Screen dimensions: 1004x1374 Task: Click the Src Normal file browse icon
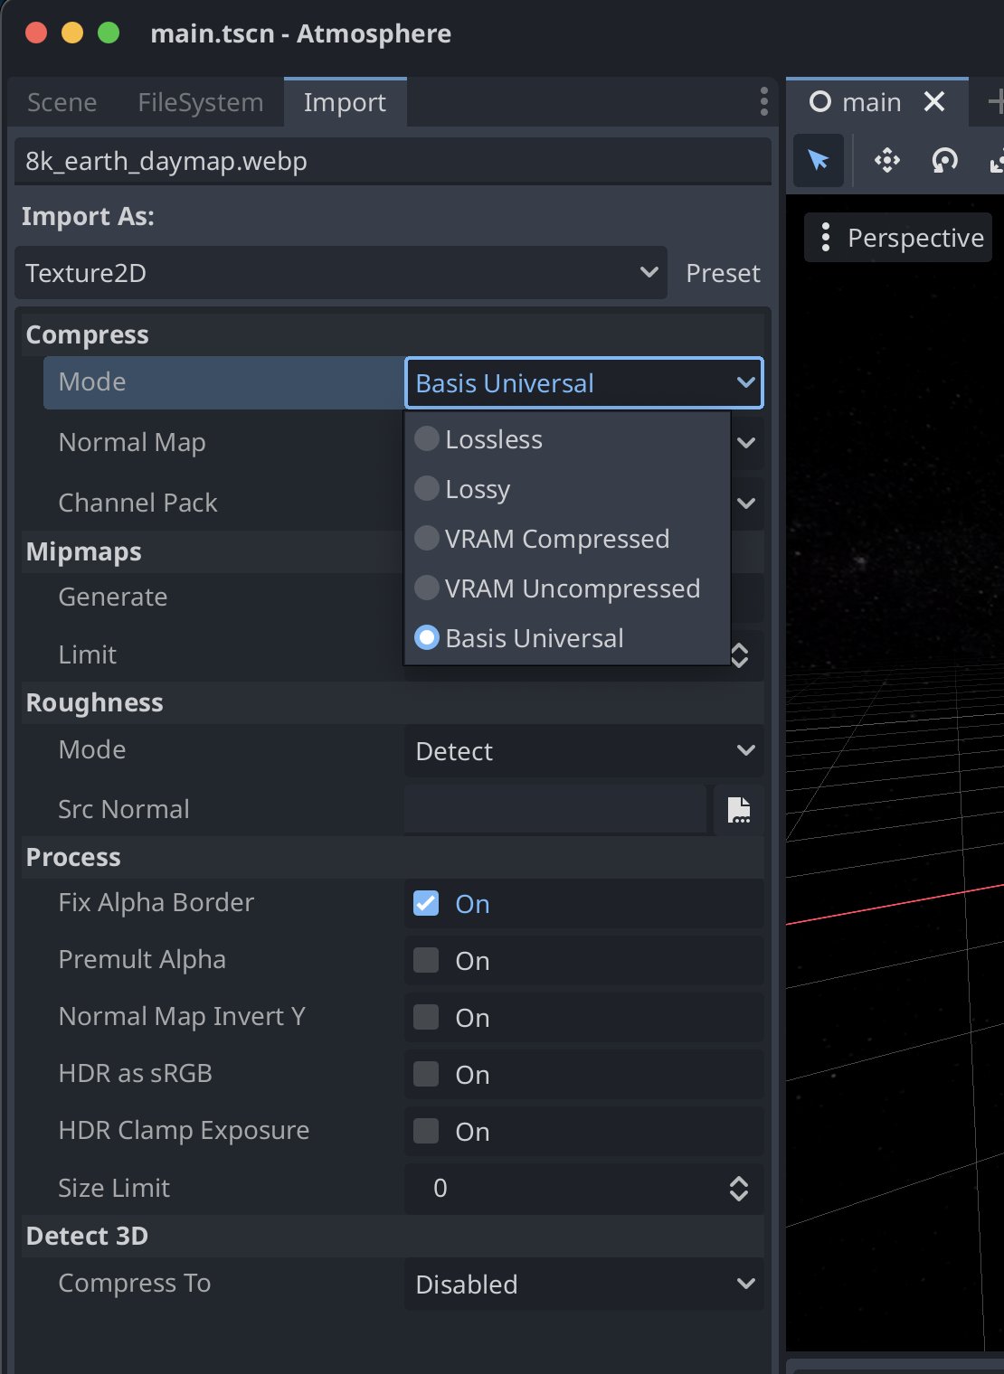point(739,809)
